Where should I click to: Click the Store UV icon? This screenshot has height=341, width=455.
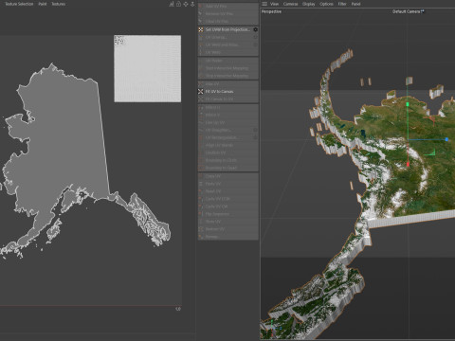pos(200,222)
